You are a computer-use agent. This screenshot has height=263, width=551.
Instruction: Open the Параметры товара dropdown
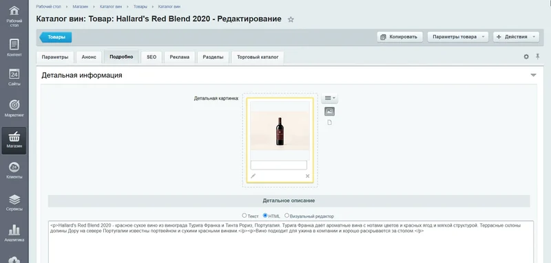(458, 37)
